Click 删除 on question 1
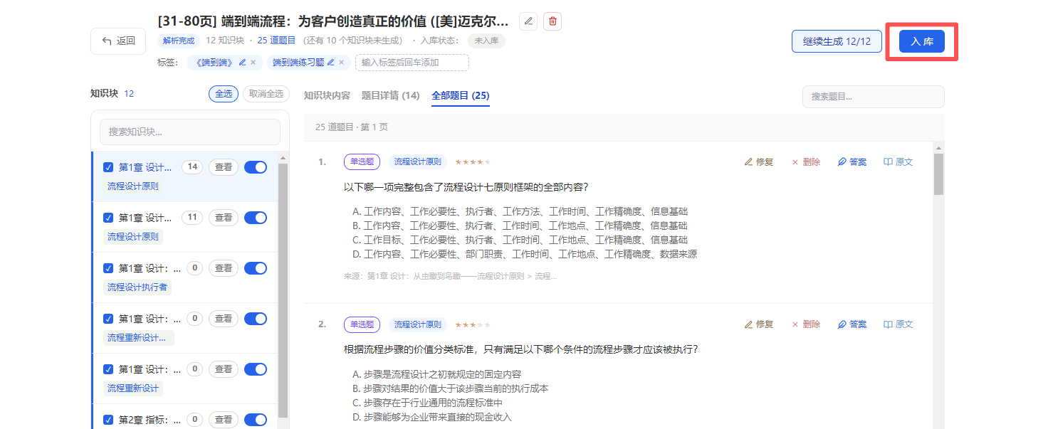The height and width of the screenshot is (429, 1053). click(x=806, y=162)
